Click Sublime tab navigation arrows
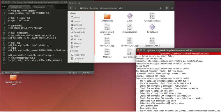 tap(4, 7)
